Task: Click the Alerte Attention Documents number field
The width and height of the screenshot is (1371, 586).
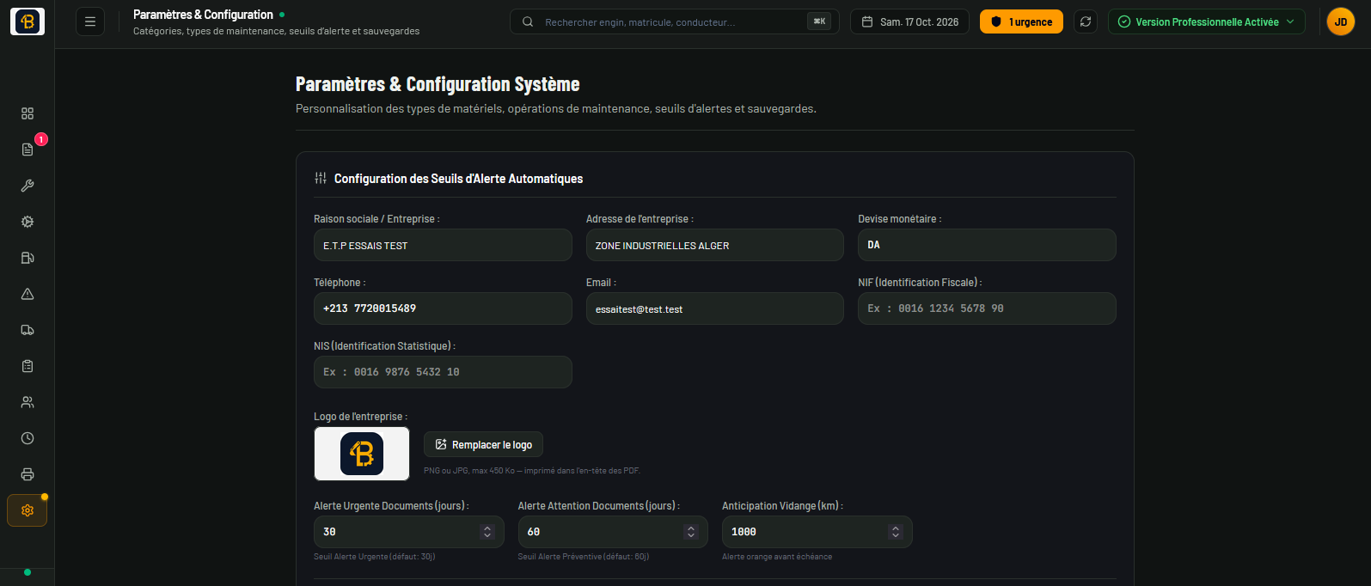Action: point(613,532)
